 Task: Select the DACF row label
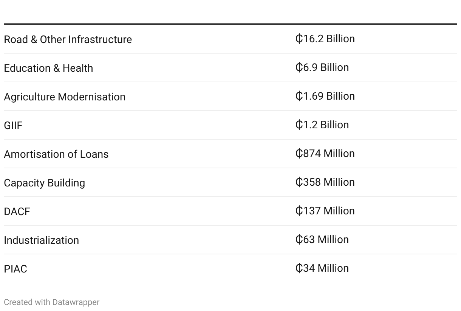[17, 212]
